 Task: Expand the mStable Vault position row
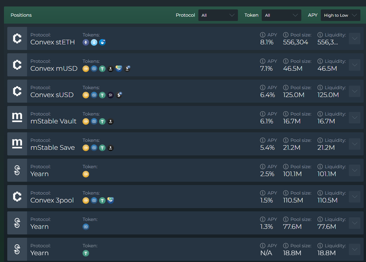354,117
